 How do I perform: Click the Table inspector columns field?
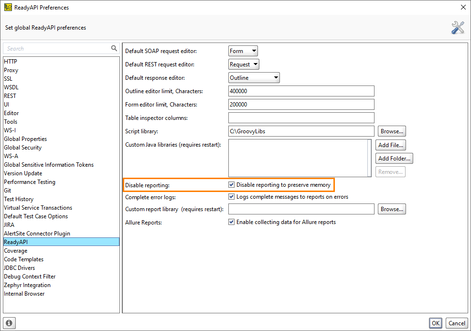pyautogui.click(x=301, y=118)
